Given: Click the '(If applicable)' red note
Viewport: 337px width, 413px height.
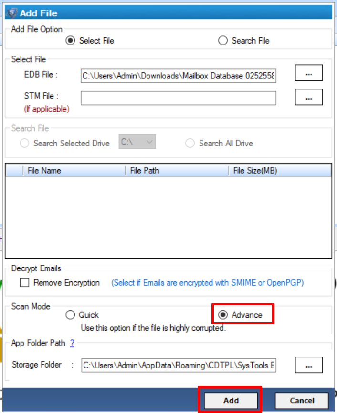Looking at the screenshot, I should click(47, 109).
